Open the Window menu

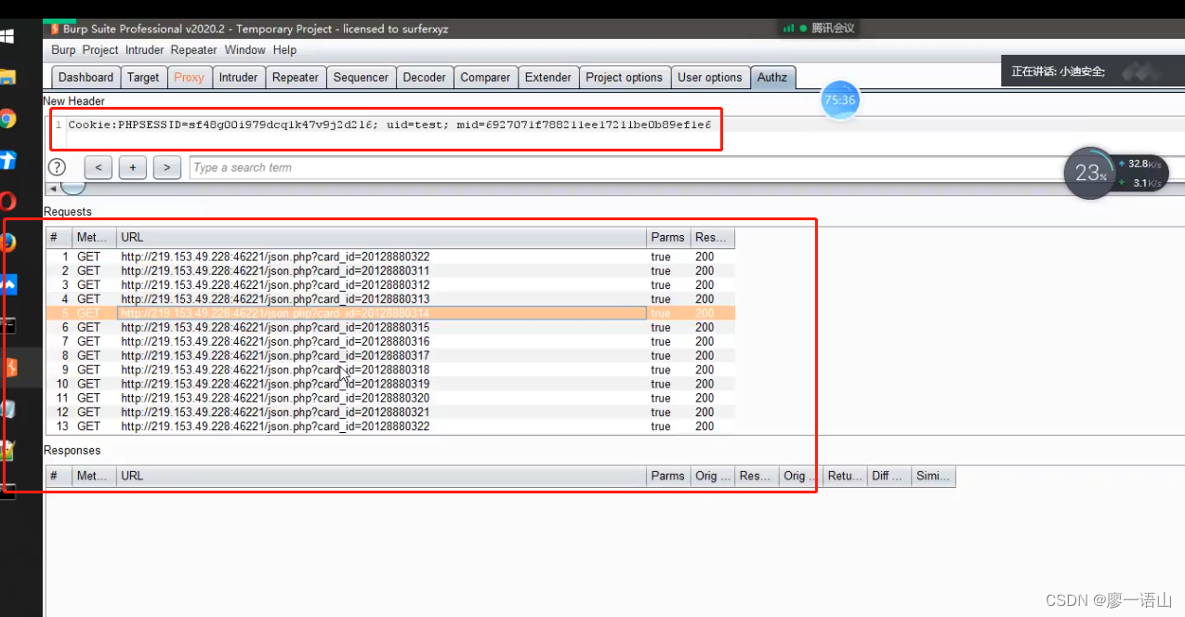(244, 50)
